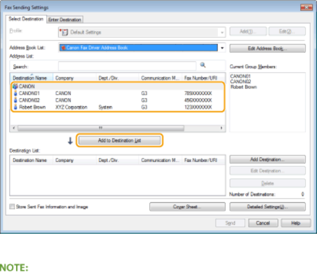Select CANON01 in Current Group Members

(241, 76)
